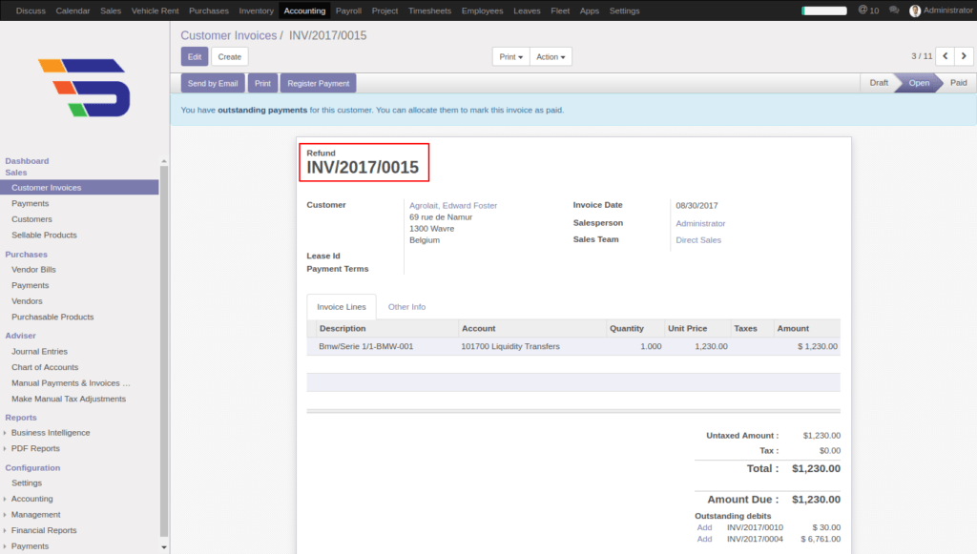Open the Print dropdown menu

click(511, 56)
